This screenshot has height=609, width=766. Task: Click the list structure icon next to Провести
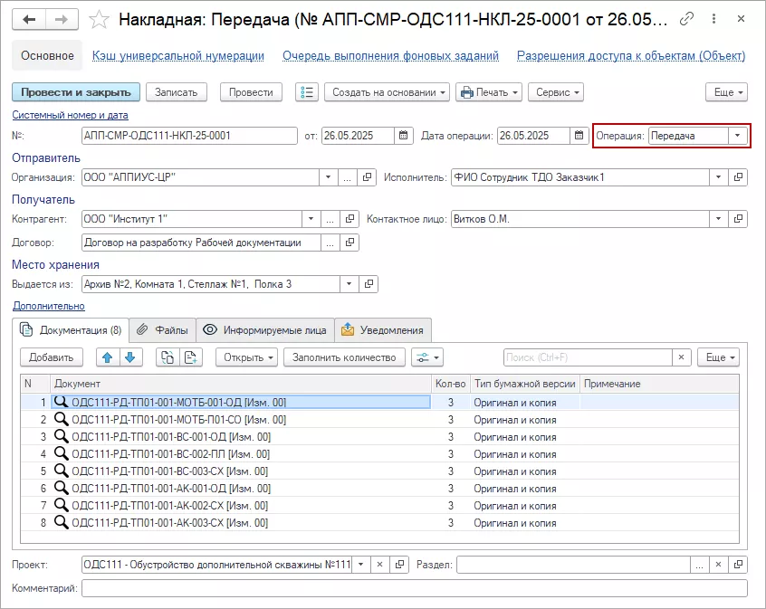308,92
